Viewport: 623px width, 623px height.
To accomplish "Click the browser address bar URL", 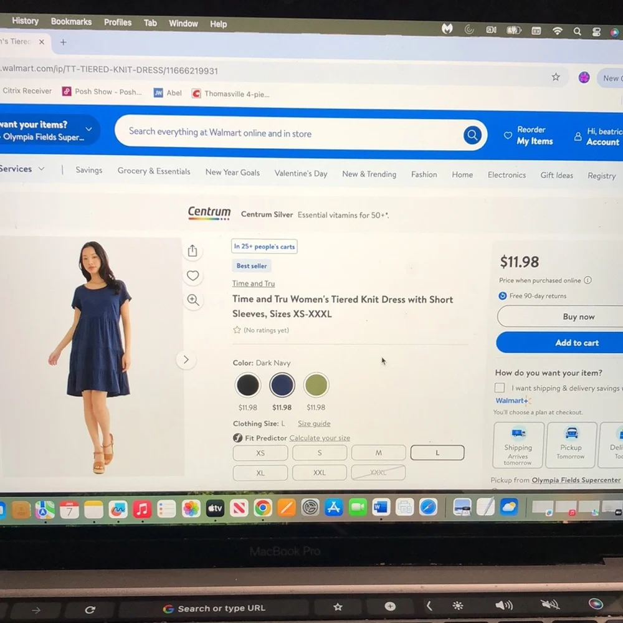I will point(109,70).
